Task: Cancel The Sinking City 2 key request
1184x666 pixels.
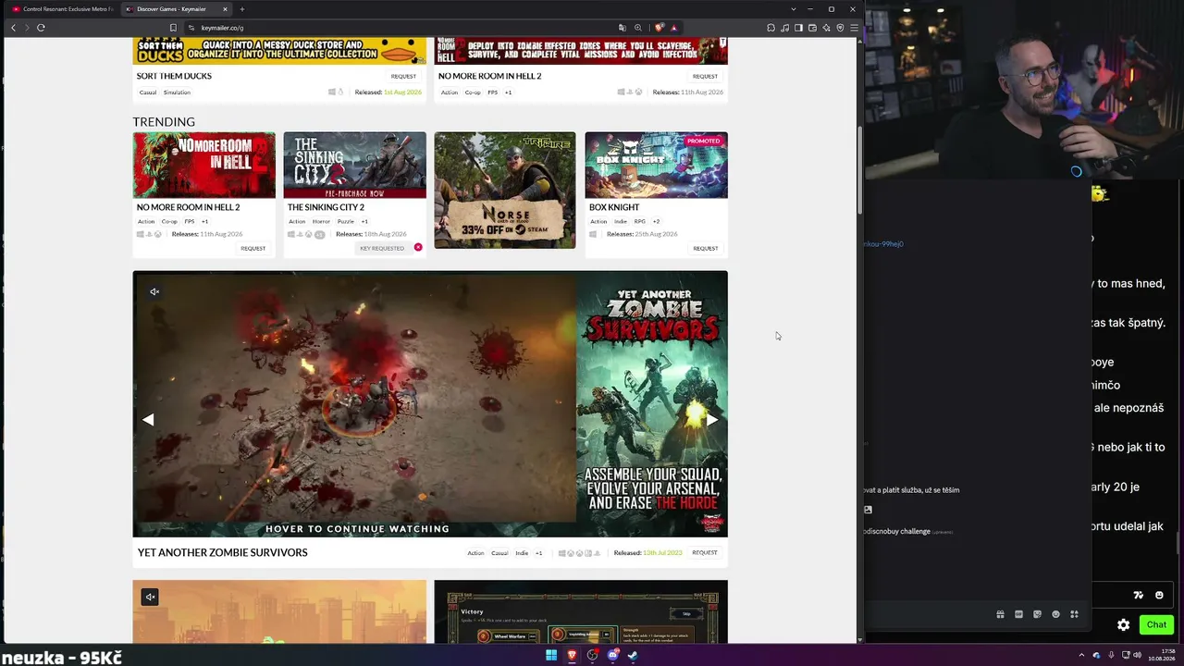Action: click(418, 247)
